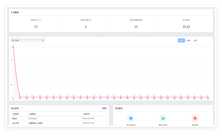Click the 合计流水 value 35.42
Screen dimensions: 222x136
pos(186,27)
